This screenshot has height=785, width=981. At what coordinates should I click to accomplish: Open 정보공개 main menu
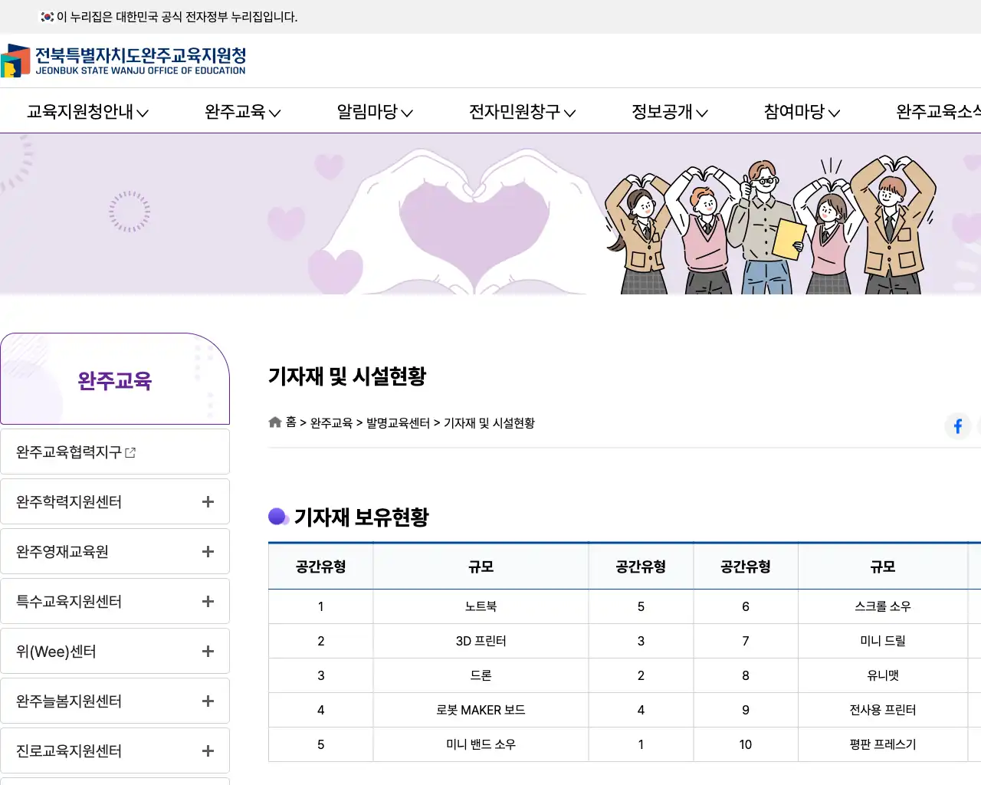tap(669, 112)
